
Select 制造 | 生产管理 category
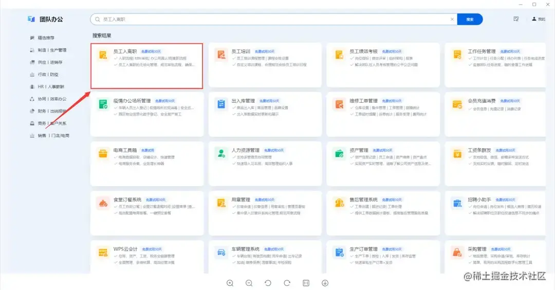click(52, 50)
